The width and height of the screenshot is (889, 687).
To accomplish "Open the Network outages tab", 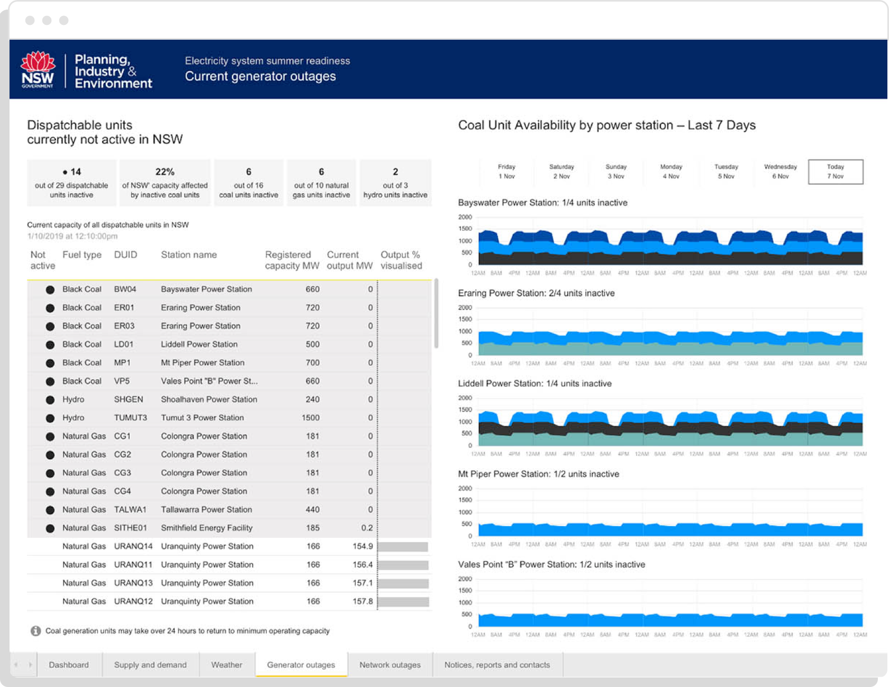I will 389,665.
